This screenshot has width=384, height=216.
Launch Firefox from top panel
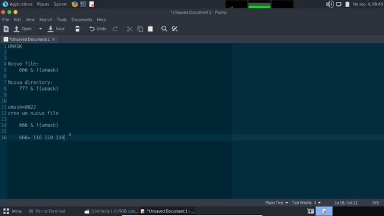click(x=74, y=4)
